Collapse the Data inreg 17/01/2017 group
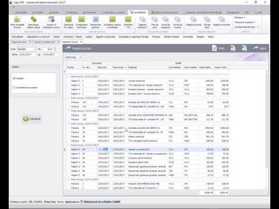The height and width of the screenshot is (209, 279). 68,145
